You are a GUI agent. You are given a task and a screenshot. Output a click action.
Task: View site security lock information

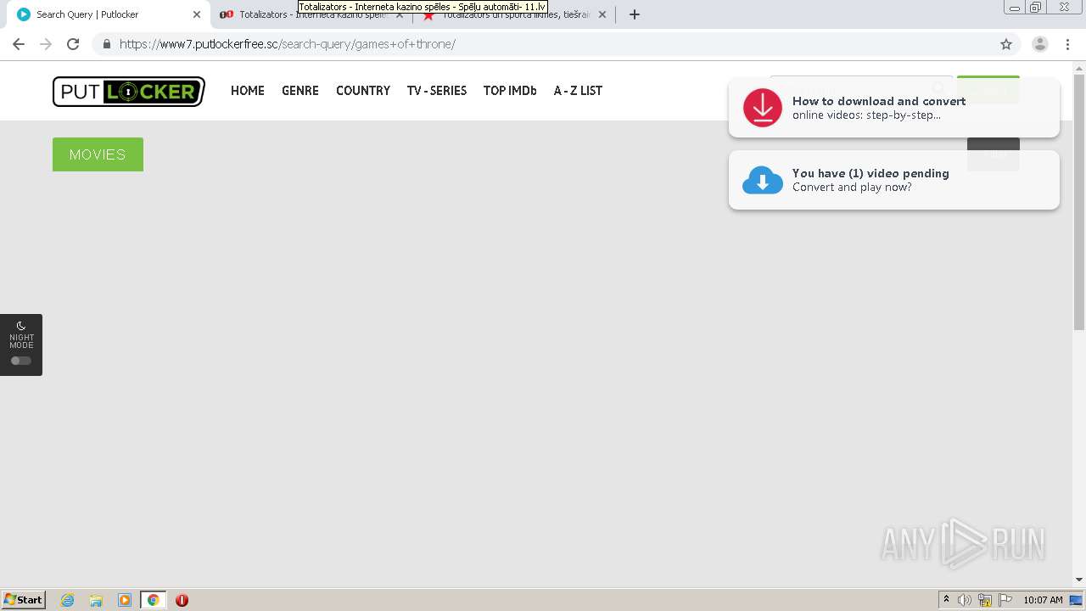[x=106, y=44]
